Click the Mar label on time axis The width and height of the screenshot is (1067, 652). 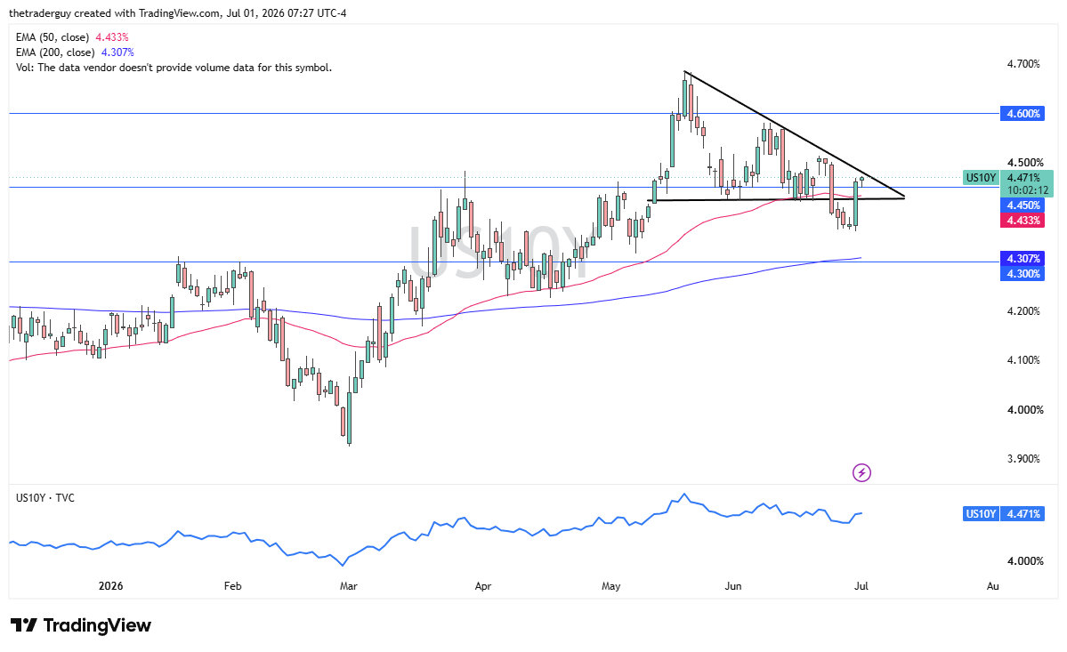(x=349, y=585)
